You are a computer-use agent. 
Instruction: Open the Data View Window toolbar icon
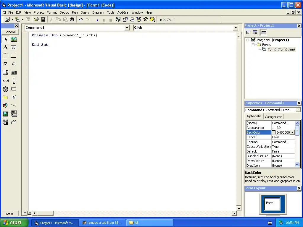pyautogui.click(x=152, y=20)
